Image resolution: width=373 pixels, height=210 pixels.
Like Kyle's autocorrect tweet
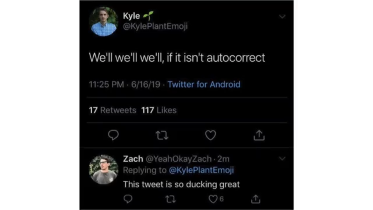[x=210, y=135]
